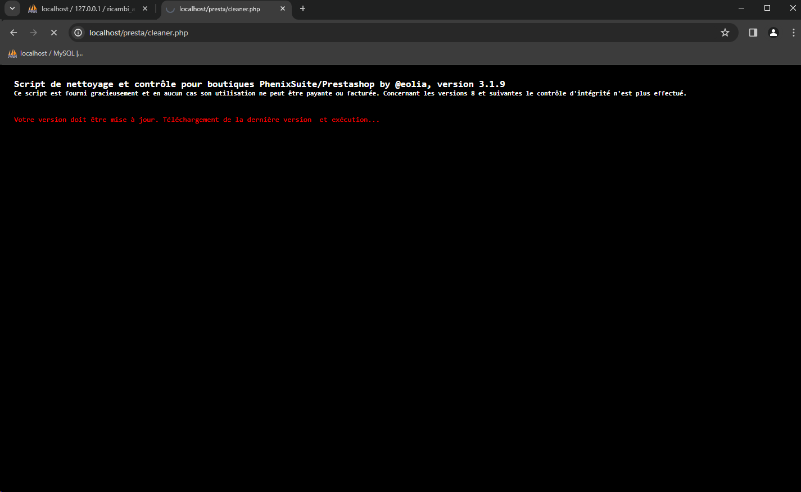
Task: Click the red 'Votre version doit être mise à jour' message
Action: [197, 120]
